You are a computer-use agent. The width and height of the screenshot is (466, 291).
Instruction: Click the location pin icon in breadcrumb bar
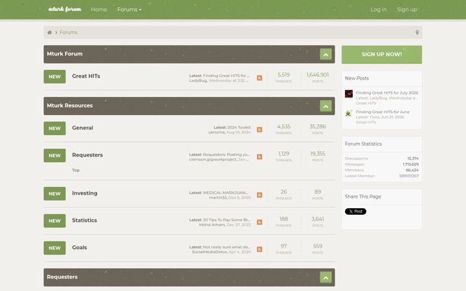417,32
